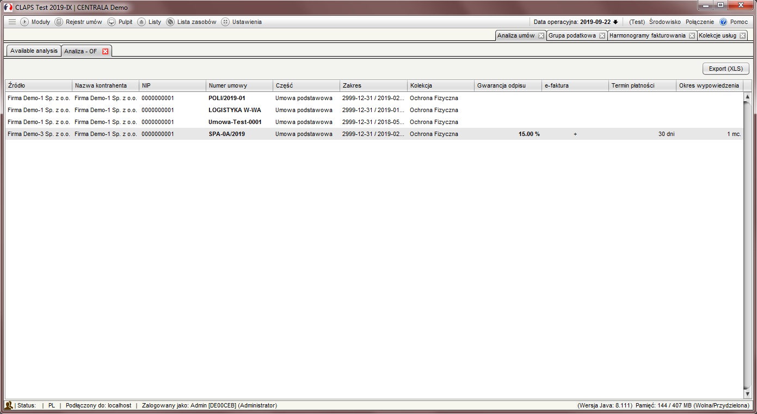Click Zakres cell of Umowa-Test-0001 row
The width and height of the screenshot is (757, 414).
[x=373, y=122]
